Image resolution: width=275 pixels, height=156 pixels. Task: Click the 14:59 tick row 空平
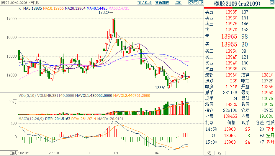[270, 129]
